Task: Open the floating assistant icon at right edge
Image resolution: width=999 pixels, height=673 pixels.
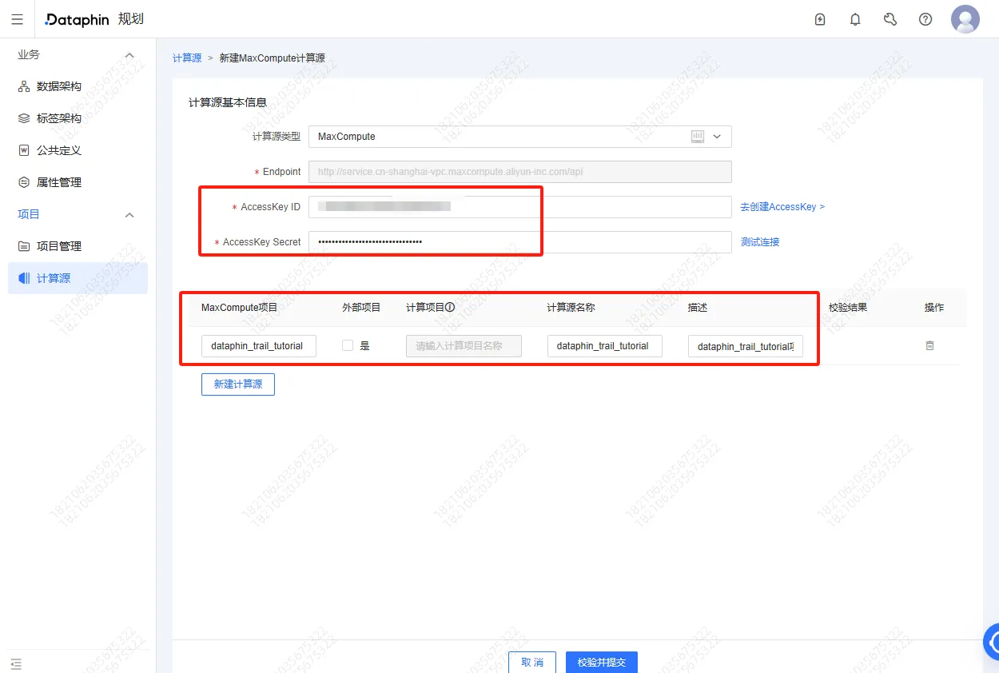Action: click(991, 642)
